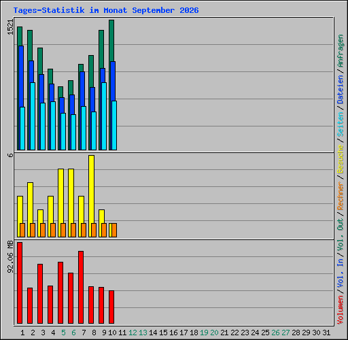
Task: Click the red Volumen bar for day 7
Action: click(81, 287)
